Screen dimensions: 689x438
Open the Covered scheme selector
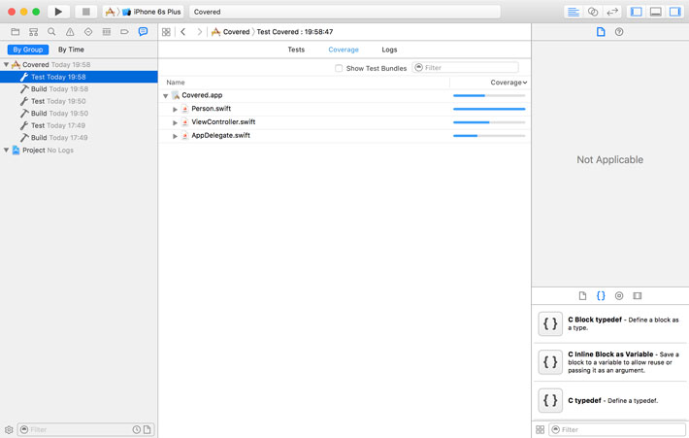(111, 12)
